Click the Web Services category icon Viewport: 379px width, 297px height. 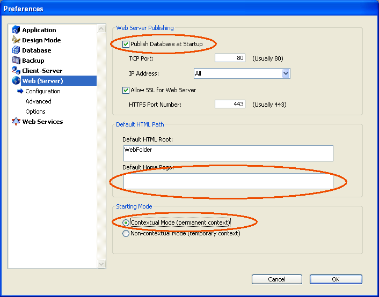pos(16,122)
